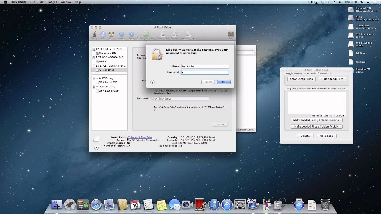Click the volume icon in the menu bar
The width and height of the screenshot is (381, 214).
coord(340,2)
